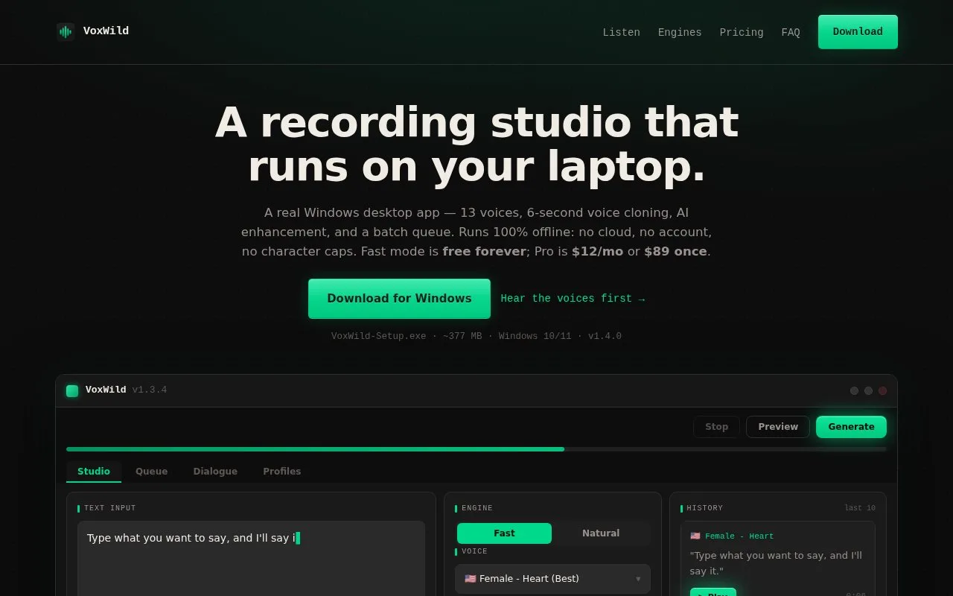The image size is (953, 596).
Task: Click the green generation progress bar
Action: click(x=315, y=449)
